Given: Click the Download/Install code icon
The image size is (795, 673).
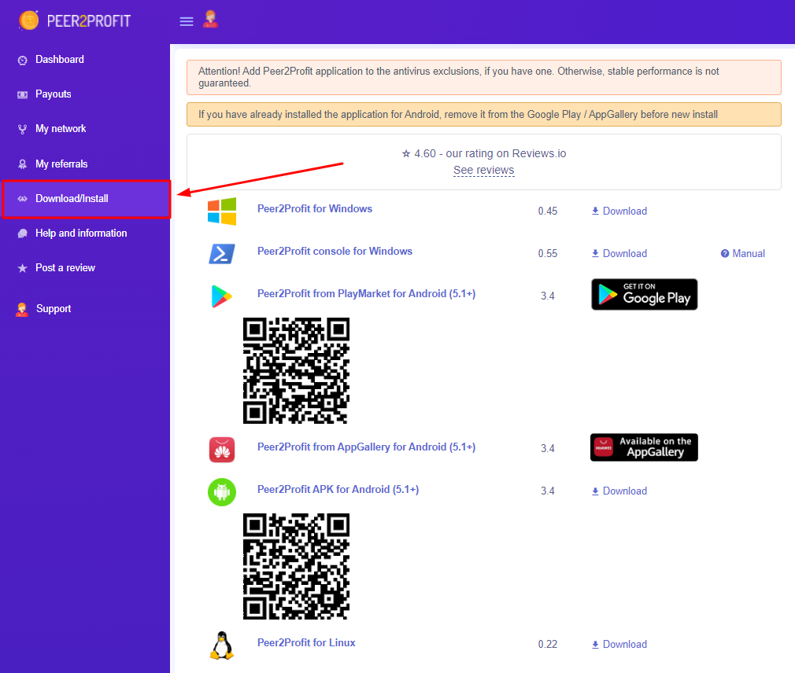Looking at the screenshot, I should click(x=22, y=199).
